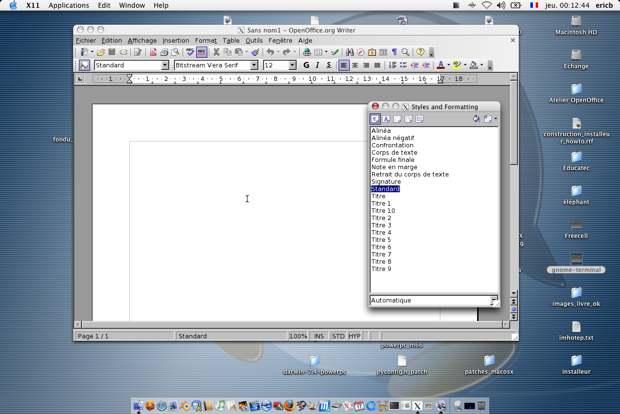Viewport: 620px width, 414px height.
Task: Click the Cut scissors icon
Action: pos(217,52)
